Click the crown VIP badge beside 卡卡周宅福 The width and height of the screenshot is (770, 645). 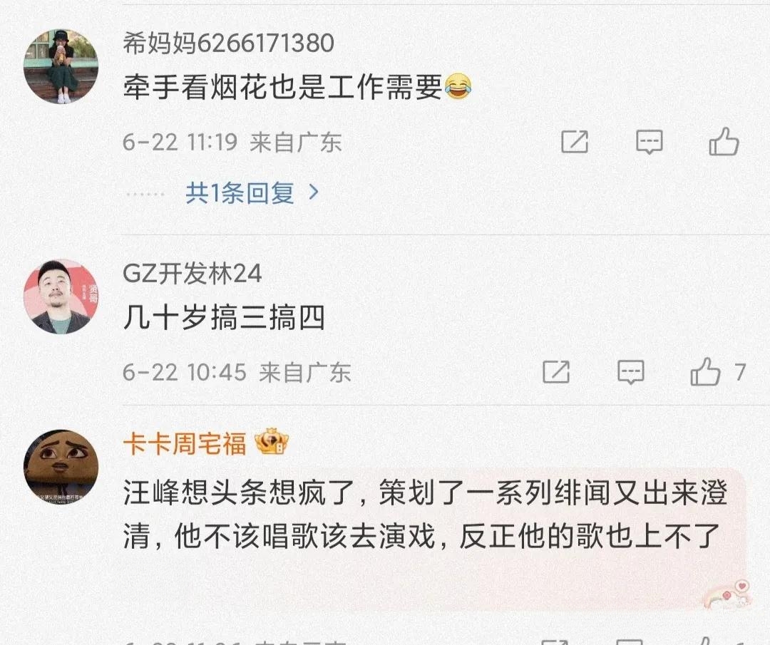(x=272, y=441)
